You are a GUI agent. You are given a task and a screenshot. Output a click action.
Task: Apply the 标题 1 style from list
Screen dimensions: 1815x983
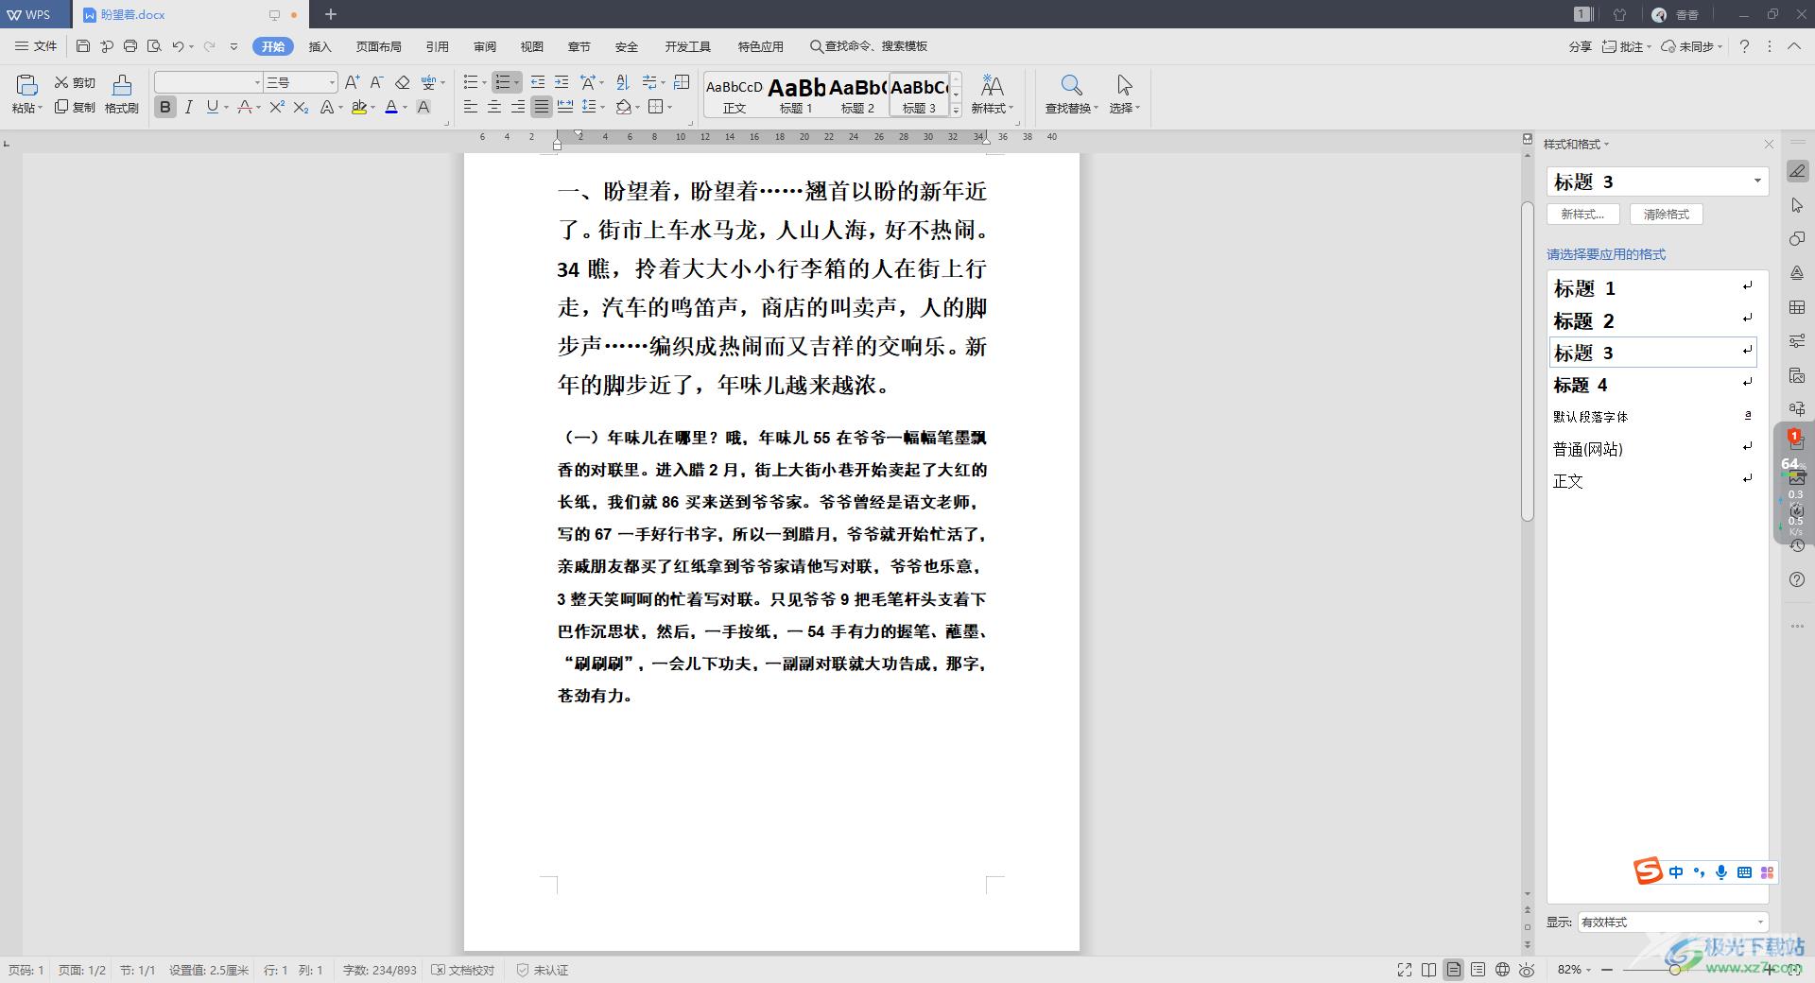point(1652,288)
